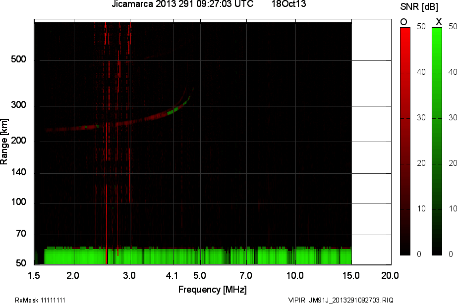Click the 1.5 MHz frequency tick label
The width and height of the screenshot is (457, 304).
[x=34, y=275]
